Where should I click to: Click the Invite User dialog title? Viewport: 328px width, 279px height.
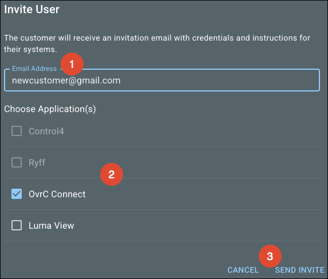(x=32, y=9)
